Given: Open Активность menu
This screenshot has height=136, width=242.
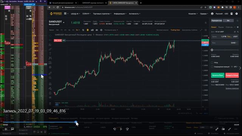Looking at the screenshot, I should click(135, 14).
